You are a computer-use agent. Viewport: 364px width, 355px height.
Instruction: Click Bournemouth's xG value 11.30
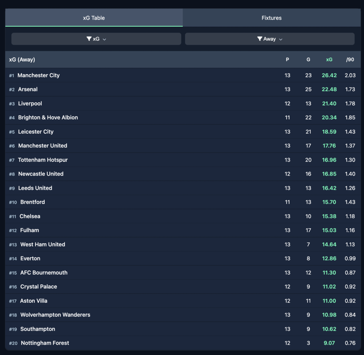tap(329, 272)
